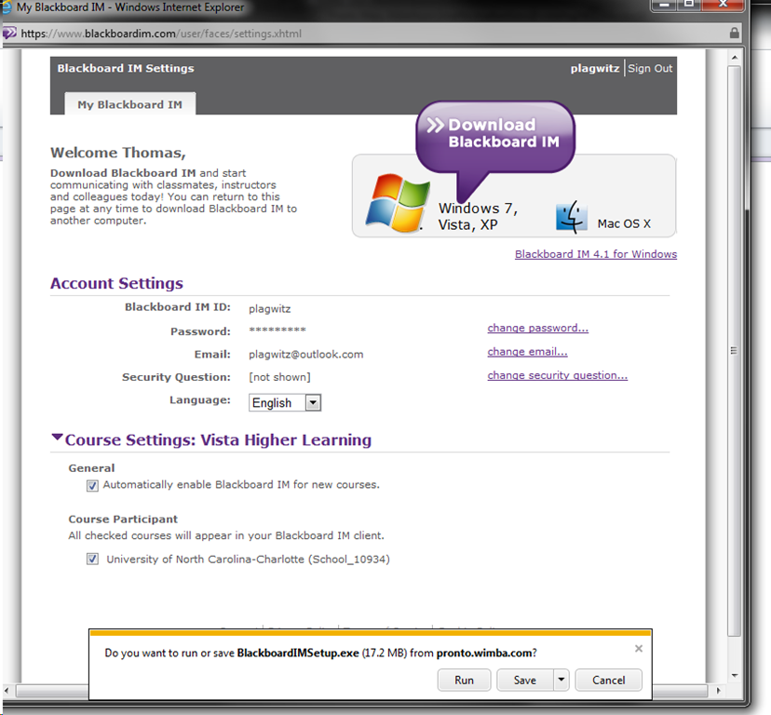Open the Language dropdown
Screen dimensions: 771x715
coord(313,403)
